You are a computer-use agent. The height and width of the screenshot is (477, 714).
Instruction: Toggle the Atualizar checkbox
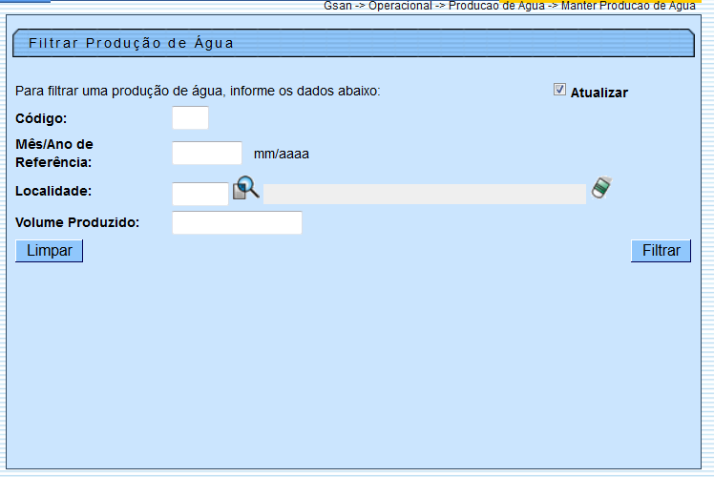point(559,90)
